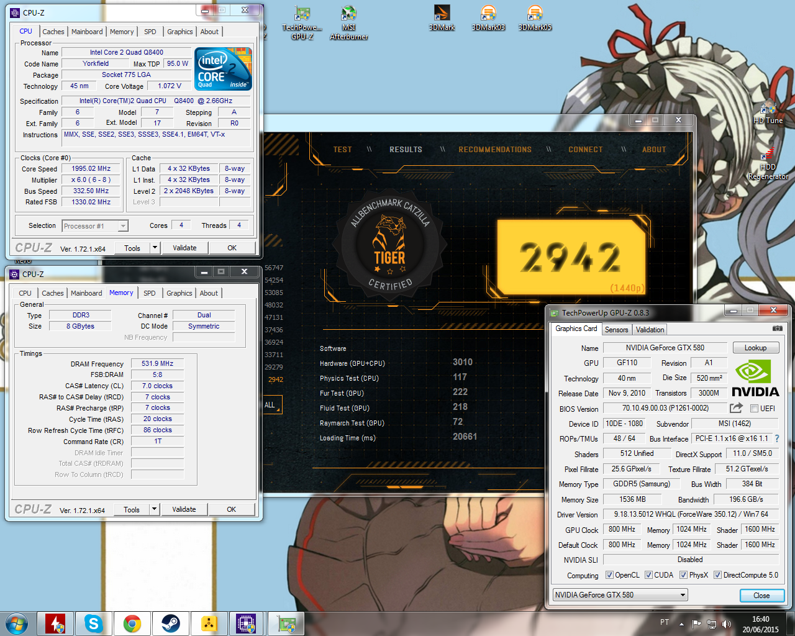Open the Validation tab in GPU-Z
Screen dimensions: 795x636
click(650, 330)
